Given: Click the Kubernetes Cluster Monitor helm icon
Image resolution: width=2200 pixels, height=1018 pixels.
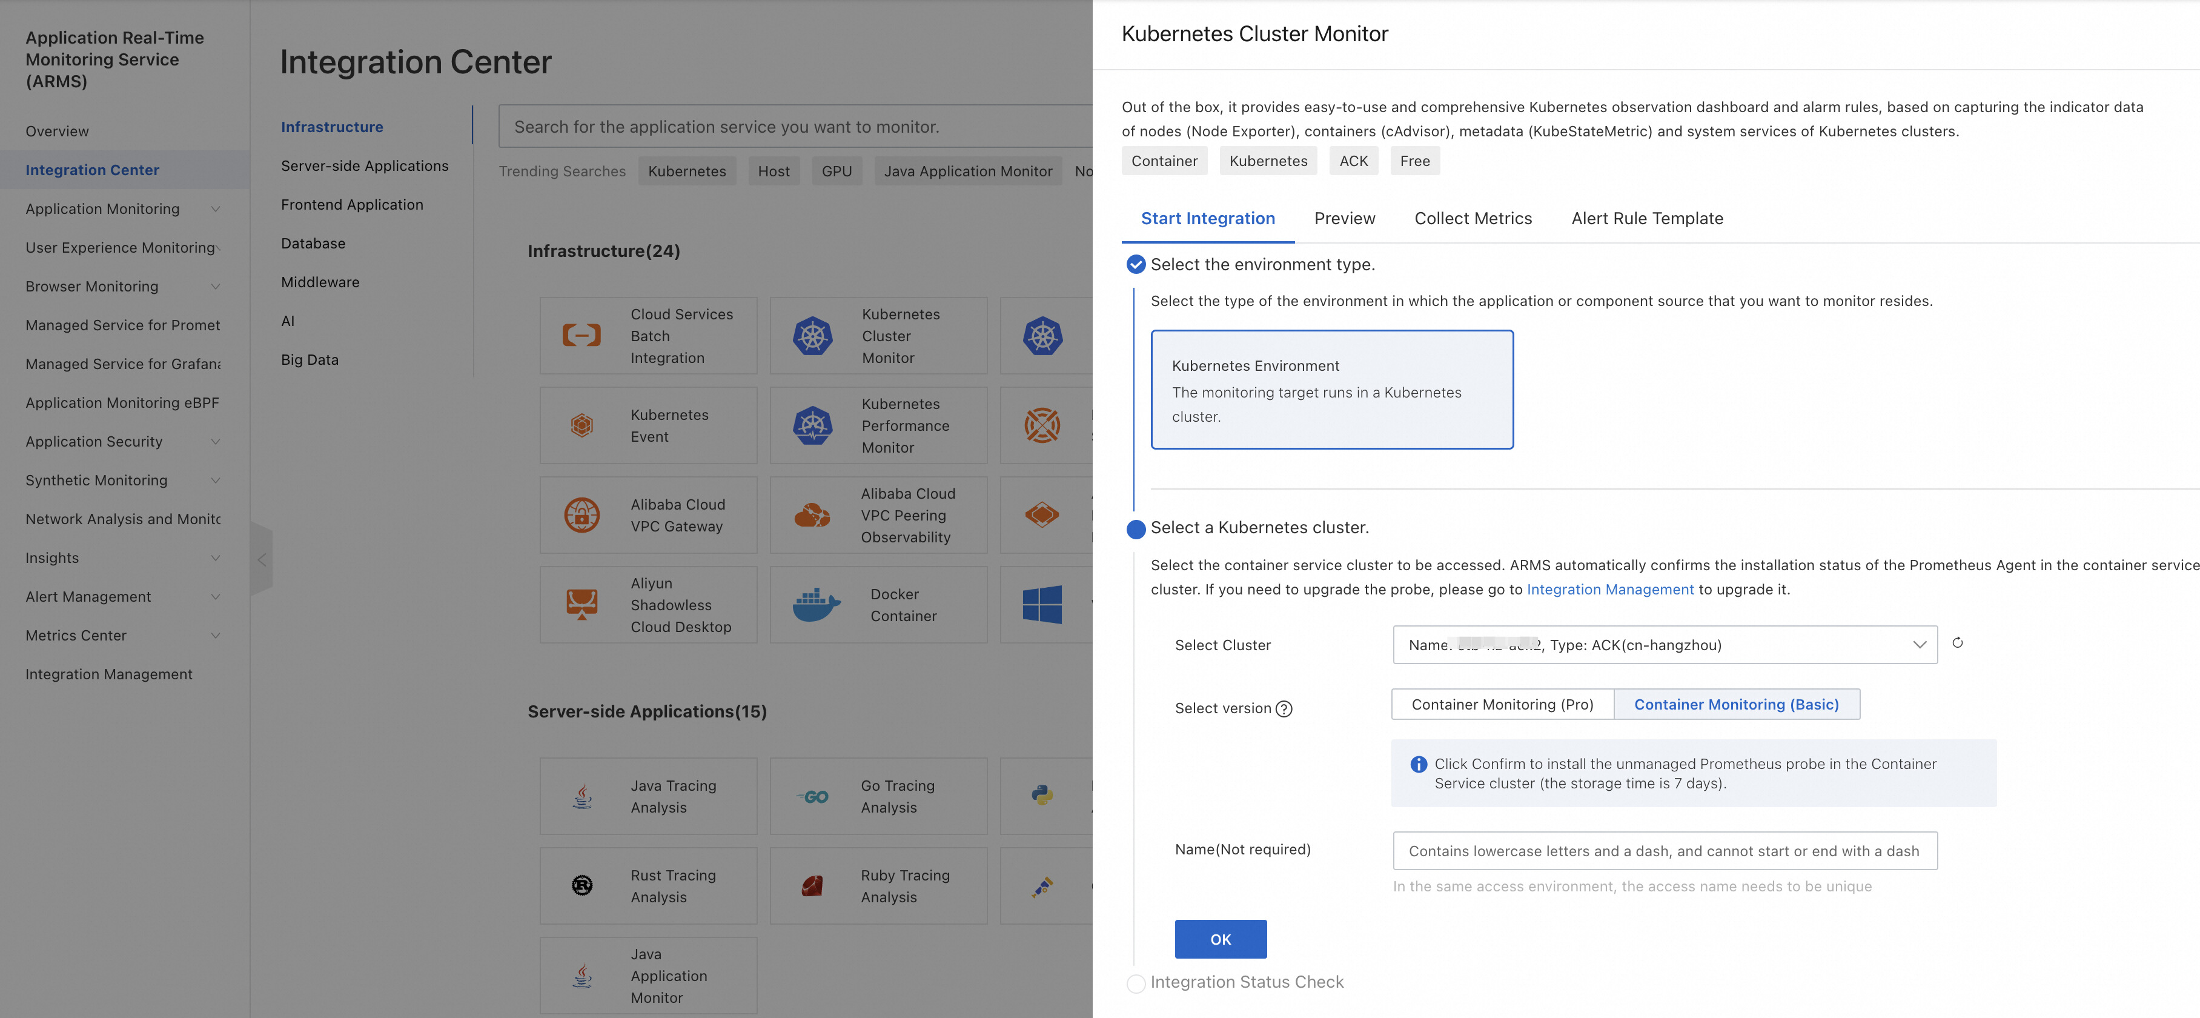Looking at the screenshot, I should (812, 336).
